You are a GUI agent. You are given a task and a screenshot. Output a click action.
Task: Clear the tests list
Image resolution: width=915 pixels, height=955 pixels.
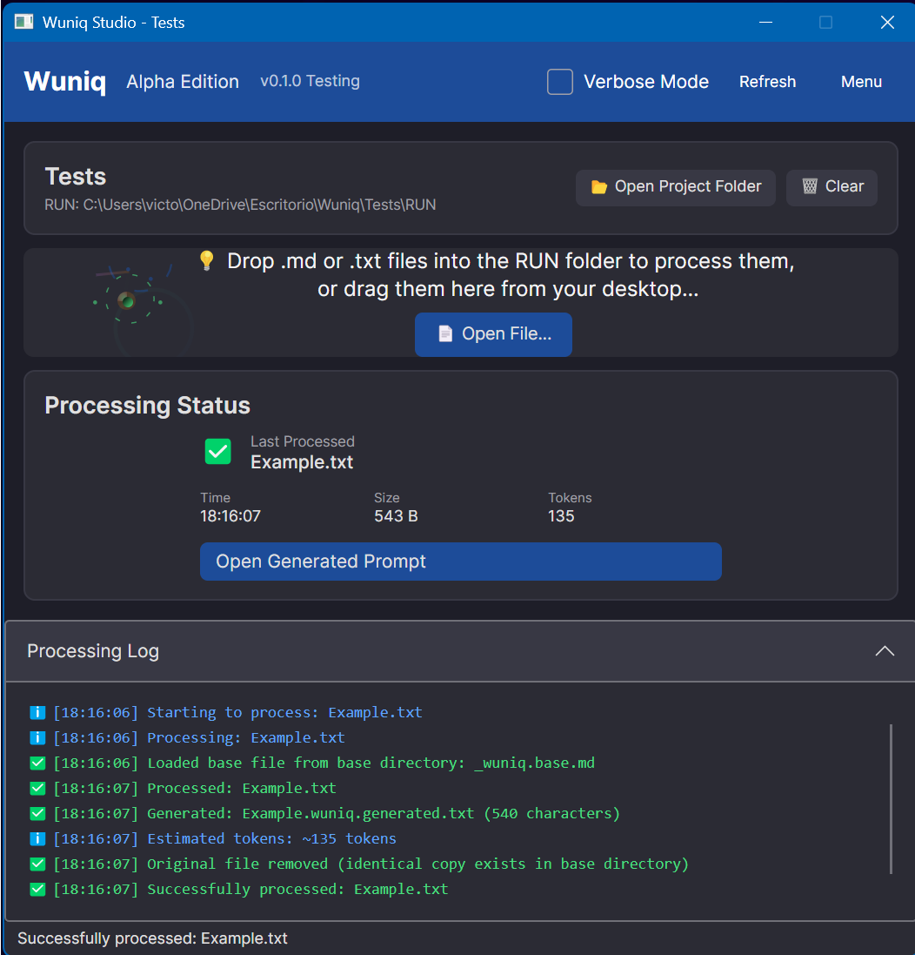click(x=832, y=187)
